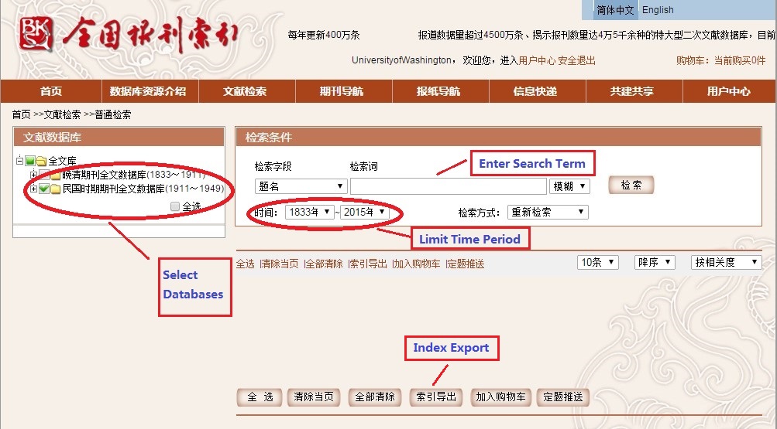
Task: Click 索引导出 link above results
Action: (x=369, y=264)
